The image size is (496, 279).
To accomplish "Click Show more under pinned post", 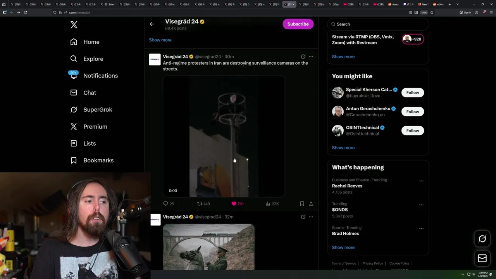I will [x=160, y=40].
